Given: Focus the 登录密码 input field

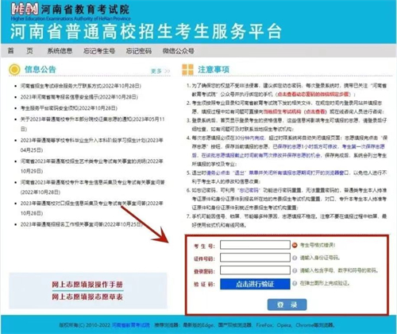Looking at the screenshot, I should pyautogui.click(x=255, y=270).
